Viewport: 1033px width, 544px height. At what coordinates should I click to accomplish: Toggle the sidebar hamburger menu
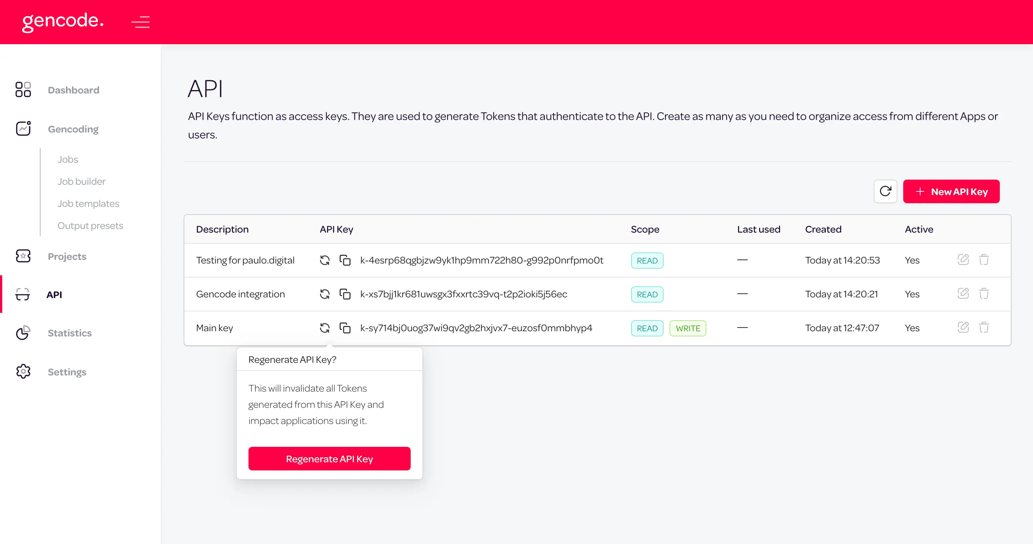pyautogui.click(x=140, y=22)
